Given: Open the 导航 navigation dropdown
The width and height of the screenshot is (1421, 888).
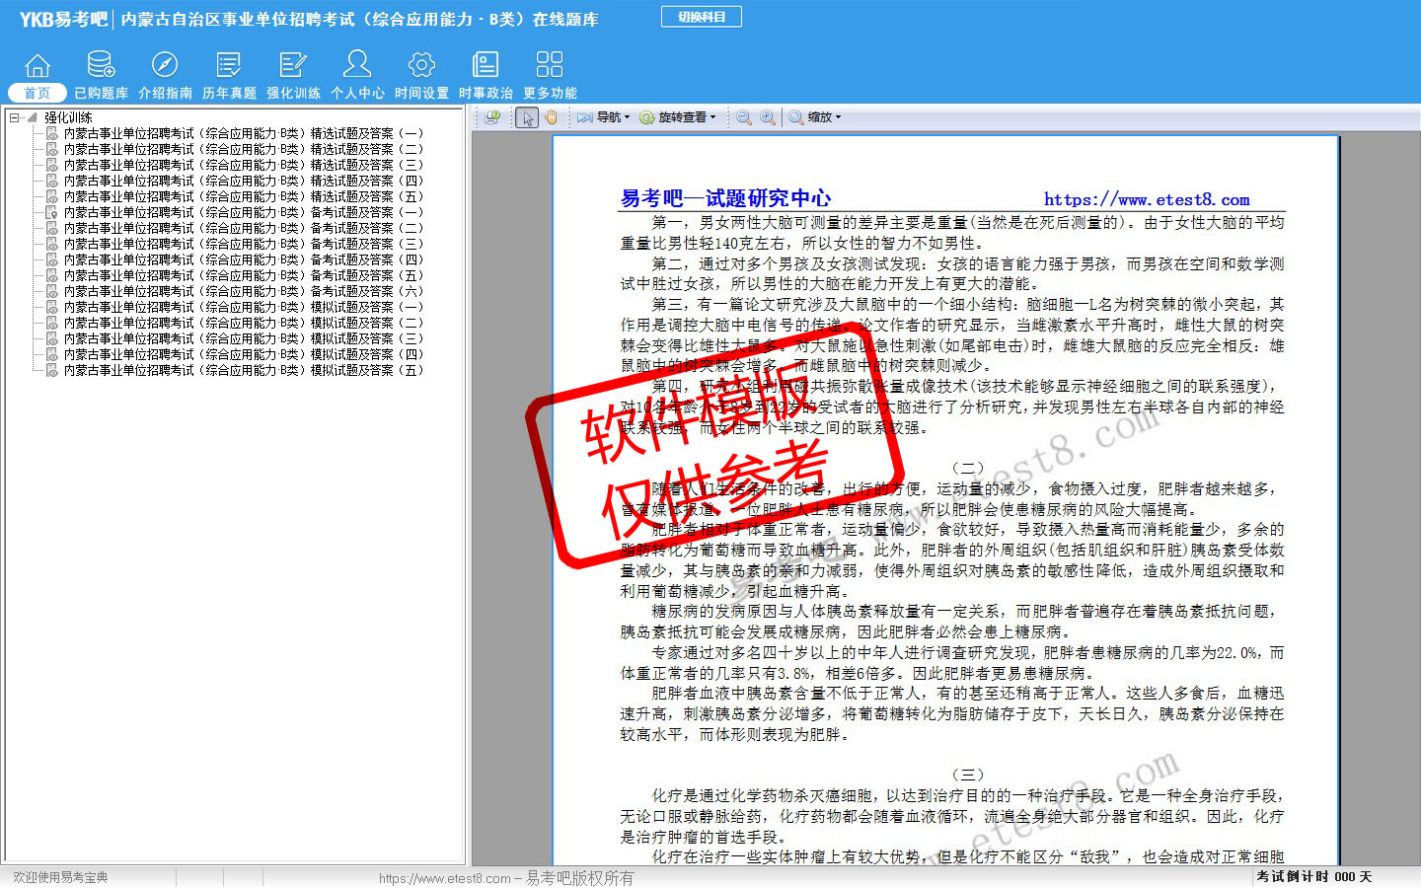Looking at the screenshot, I should coord(604,117).
